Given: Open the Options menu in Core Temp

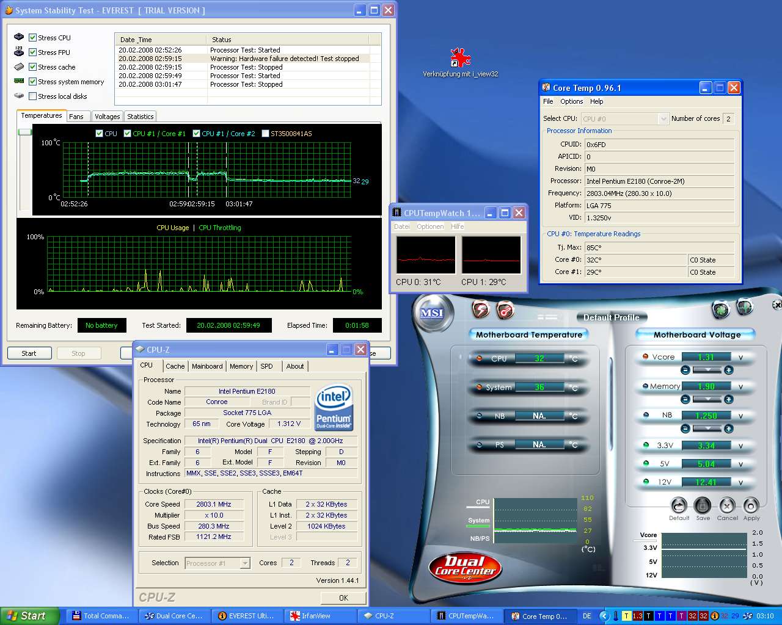Looking at the screenshot, I should [571, 101].
